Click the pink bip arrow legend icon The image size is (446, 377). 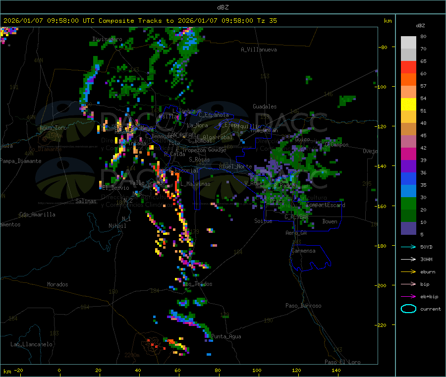pyautogui.click(x=408, y=284)
